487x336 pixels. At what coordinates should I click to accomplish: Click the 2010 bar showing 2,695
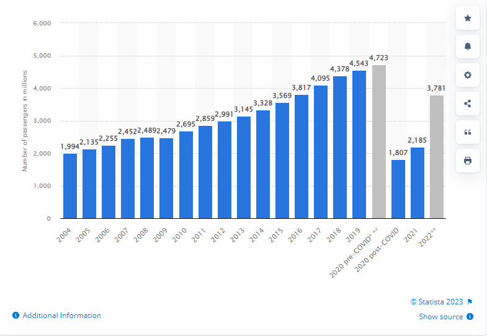[185, 175]
